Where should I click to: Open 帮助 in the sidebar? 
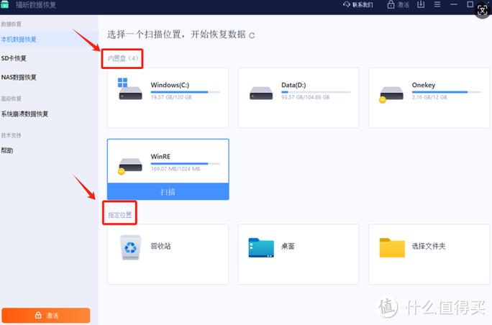(x=7, y=150)
